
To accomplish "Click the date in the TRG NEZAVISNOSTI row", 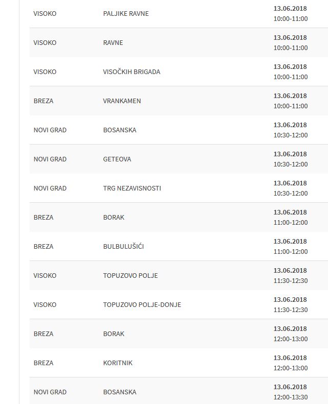I will (290, 183).
